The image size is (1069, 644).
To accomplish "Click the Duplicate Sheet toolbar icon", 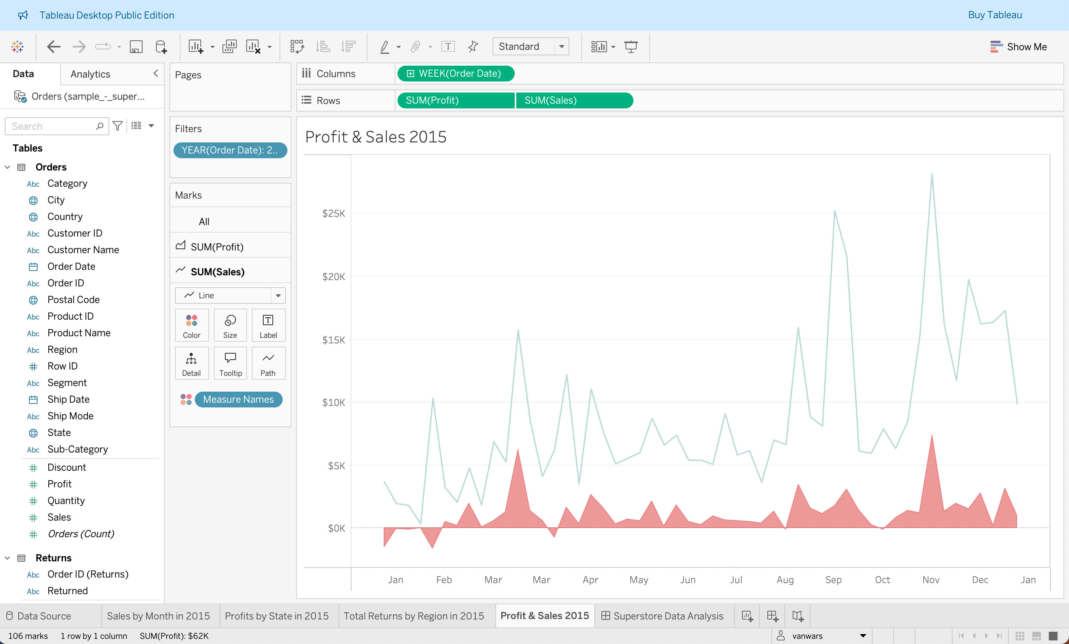I will click(x=229, y=46).
